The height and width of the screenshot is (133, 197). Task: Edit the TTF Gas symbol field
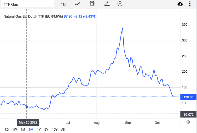click(x=28, y=4)
